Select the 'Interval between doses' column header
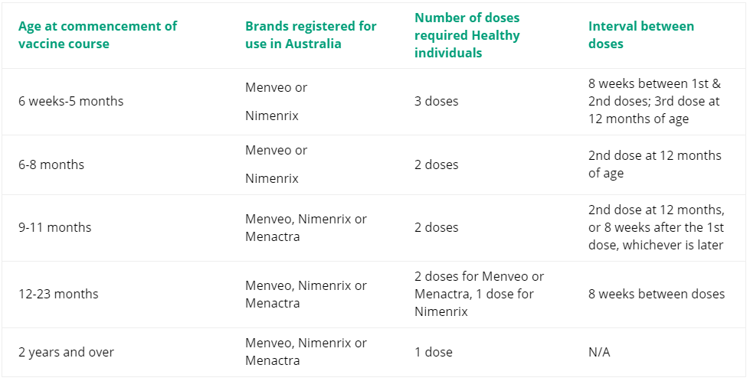The image size is (750, 381). [x=641, y=35]
